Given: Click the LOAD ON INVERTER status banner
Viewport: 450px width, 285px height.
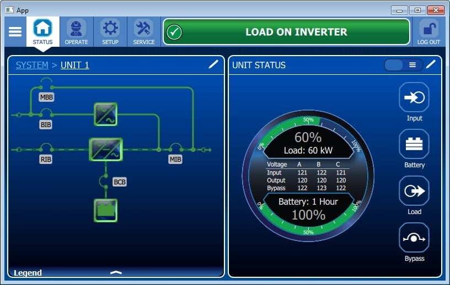Looking at the screenshot, I should pos(286,32).
